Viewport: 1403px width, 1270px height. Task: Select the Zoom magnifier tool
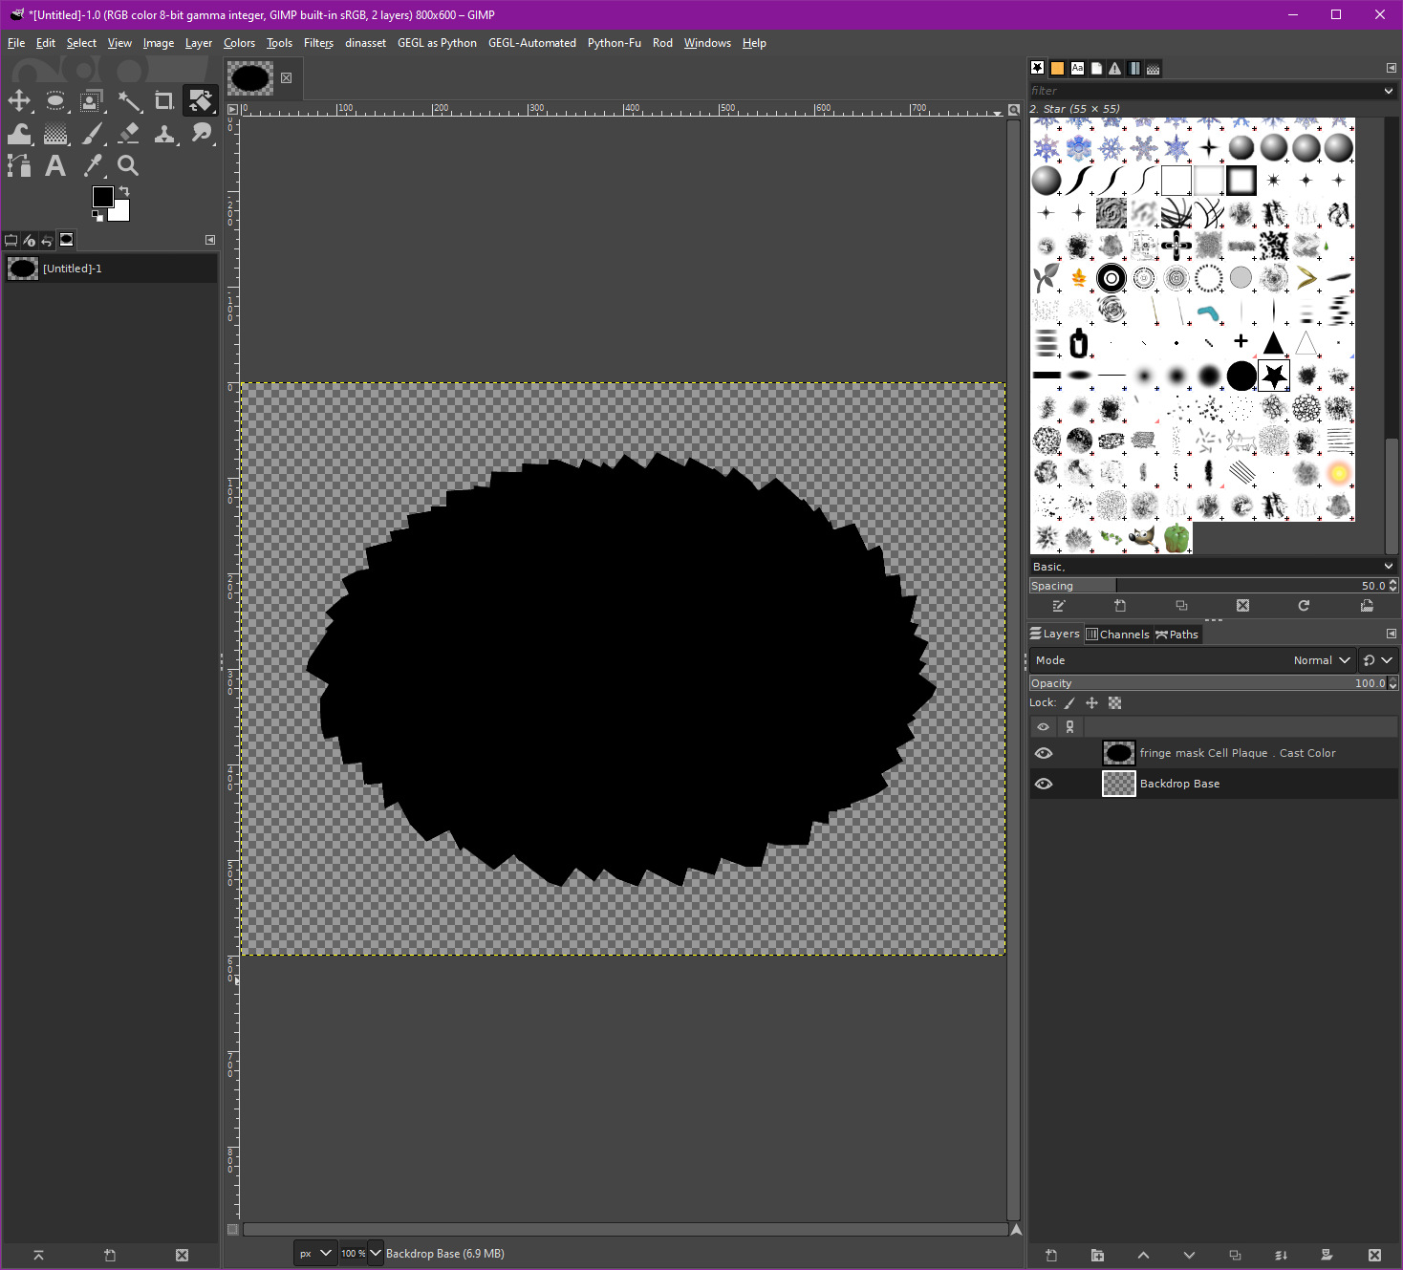pyautogui.click(x=128, y=166)
